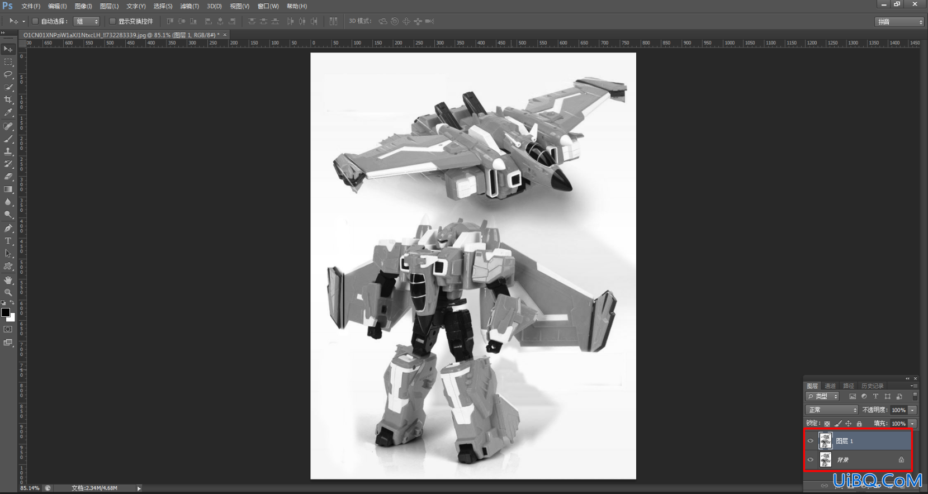Select the Custom Shape tool

[x=8, y=266]
